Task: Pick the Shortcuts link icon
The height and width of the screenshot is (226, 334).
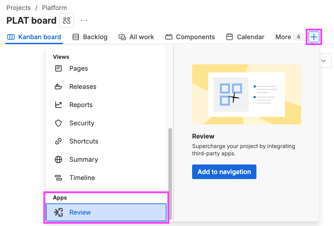Action: pyautogui.click(x=58, y=141)
